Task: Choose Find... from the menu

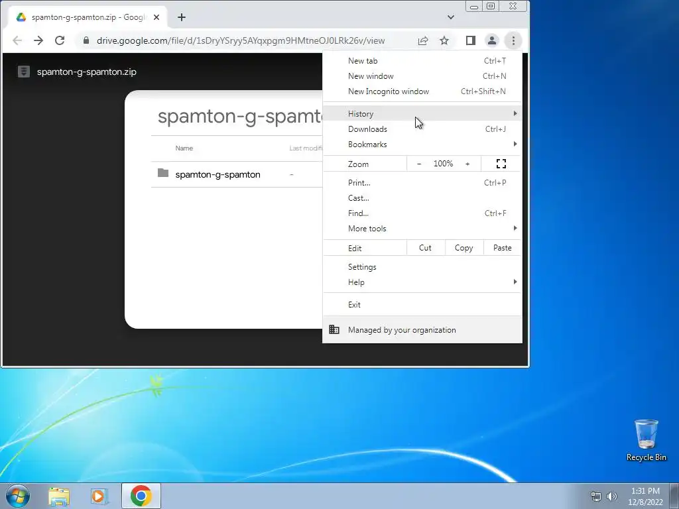Action: pos(422,213)
